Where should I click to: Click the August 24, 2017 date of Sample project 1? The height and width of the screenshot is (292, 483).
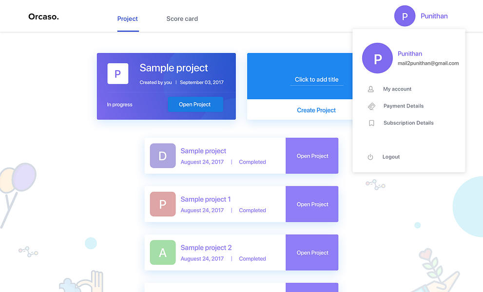202,210
